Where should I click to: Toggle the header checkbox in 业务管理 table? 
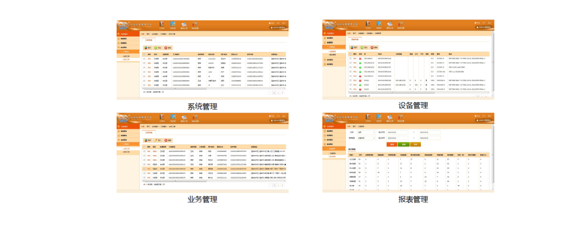pyautogui.click(x=144, y=147)
